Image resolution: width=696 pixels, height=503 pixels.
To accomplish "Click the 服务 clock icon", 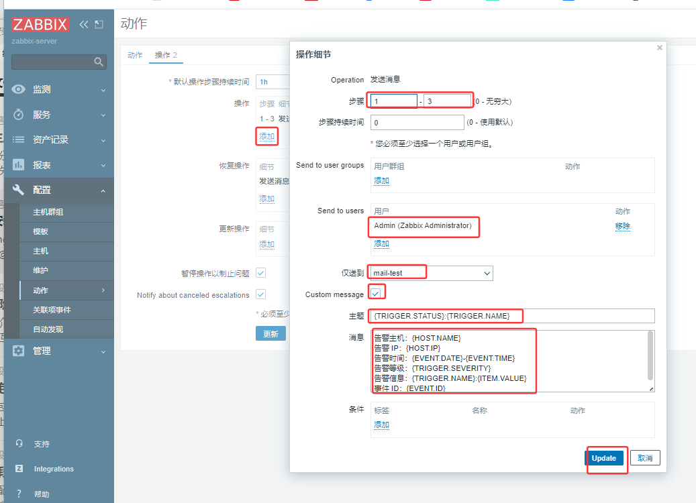I will 18,115.
